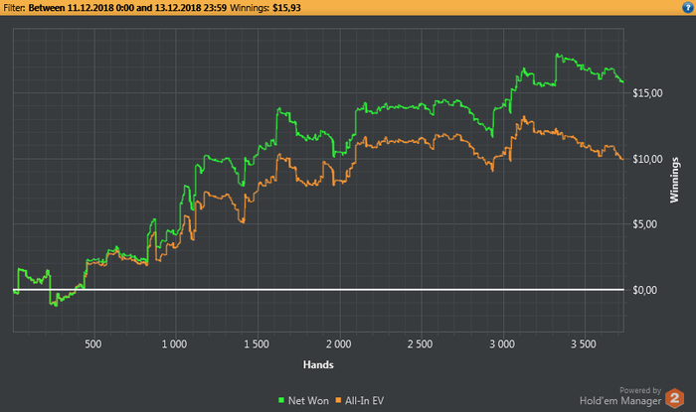Click the Winnings $15,93 value in the header
696x412 pixels.
point(286,8)
